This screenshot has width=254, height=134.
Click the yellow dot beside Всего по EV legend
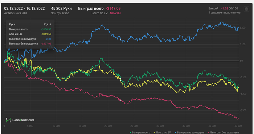pyautogui.click(x=155, y=133)
